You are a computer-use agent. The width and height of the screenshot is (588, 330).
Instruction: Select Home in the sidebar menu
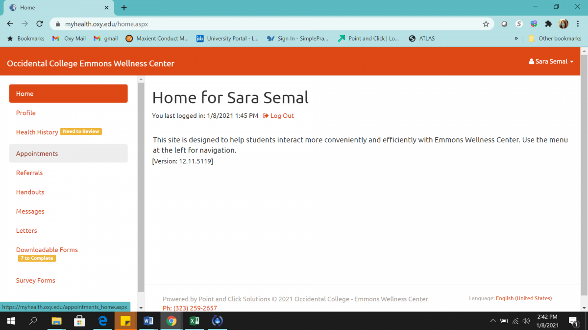click(69, 93)
